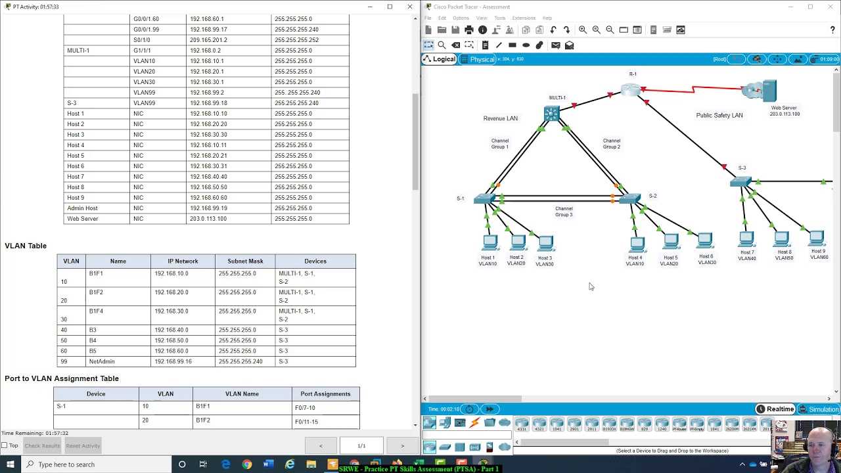Choose the Draw Line tool
Screen dimensions: 841x473
499,45
